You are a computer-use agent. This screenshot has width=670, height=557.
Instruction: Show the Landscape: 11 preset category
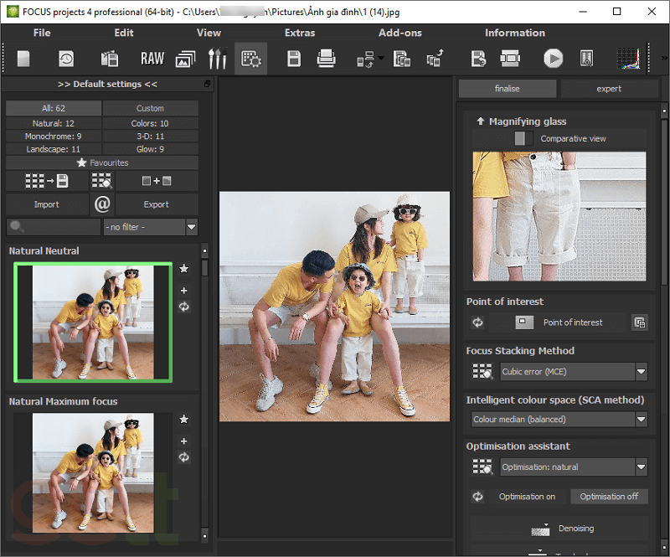pos(53,149)
